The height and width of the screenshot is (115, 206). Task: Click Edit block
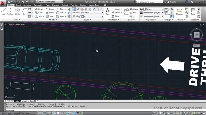[x=133, y=13]
